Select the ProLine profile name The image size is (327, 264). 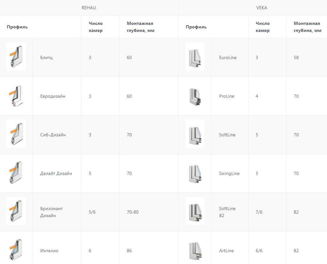(227, 96)
